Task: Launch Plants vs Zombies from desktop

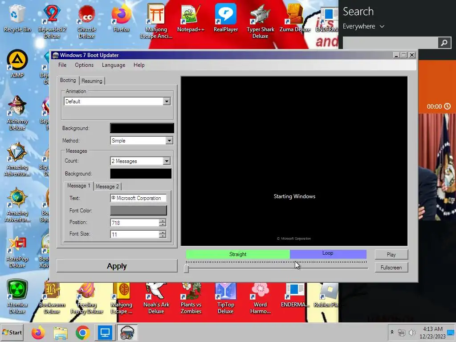Action: (x=191, y=298)
